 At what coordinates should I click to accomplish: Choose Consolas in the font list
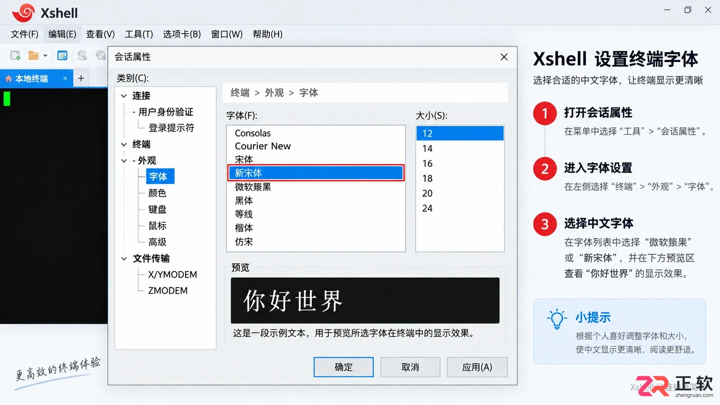point(315,133)
